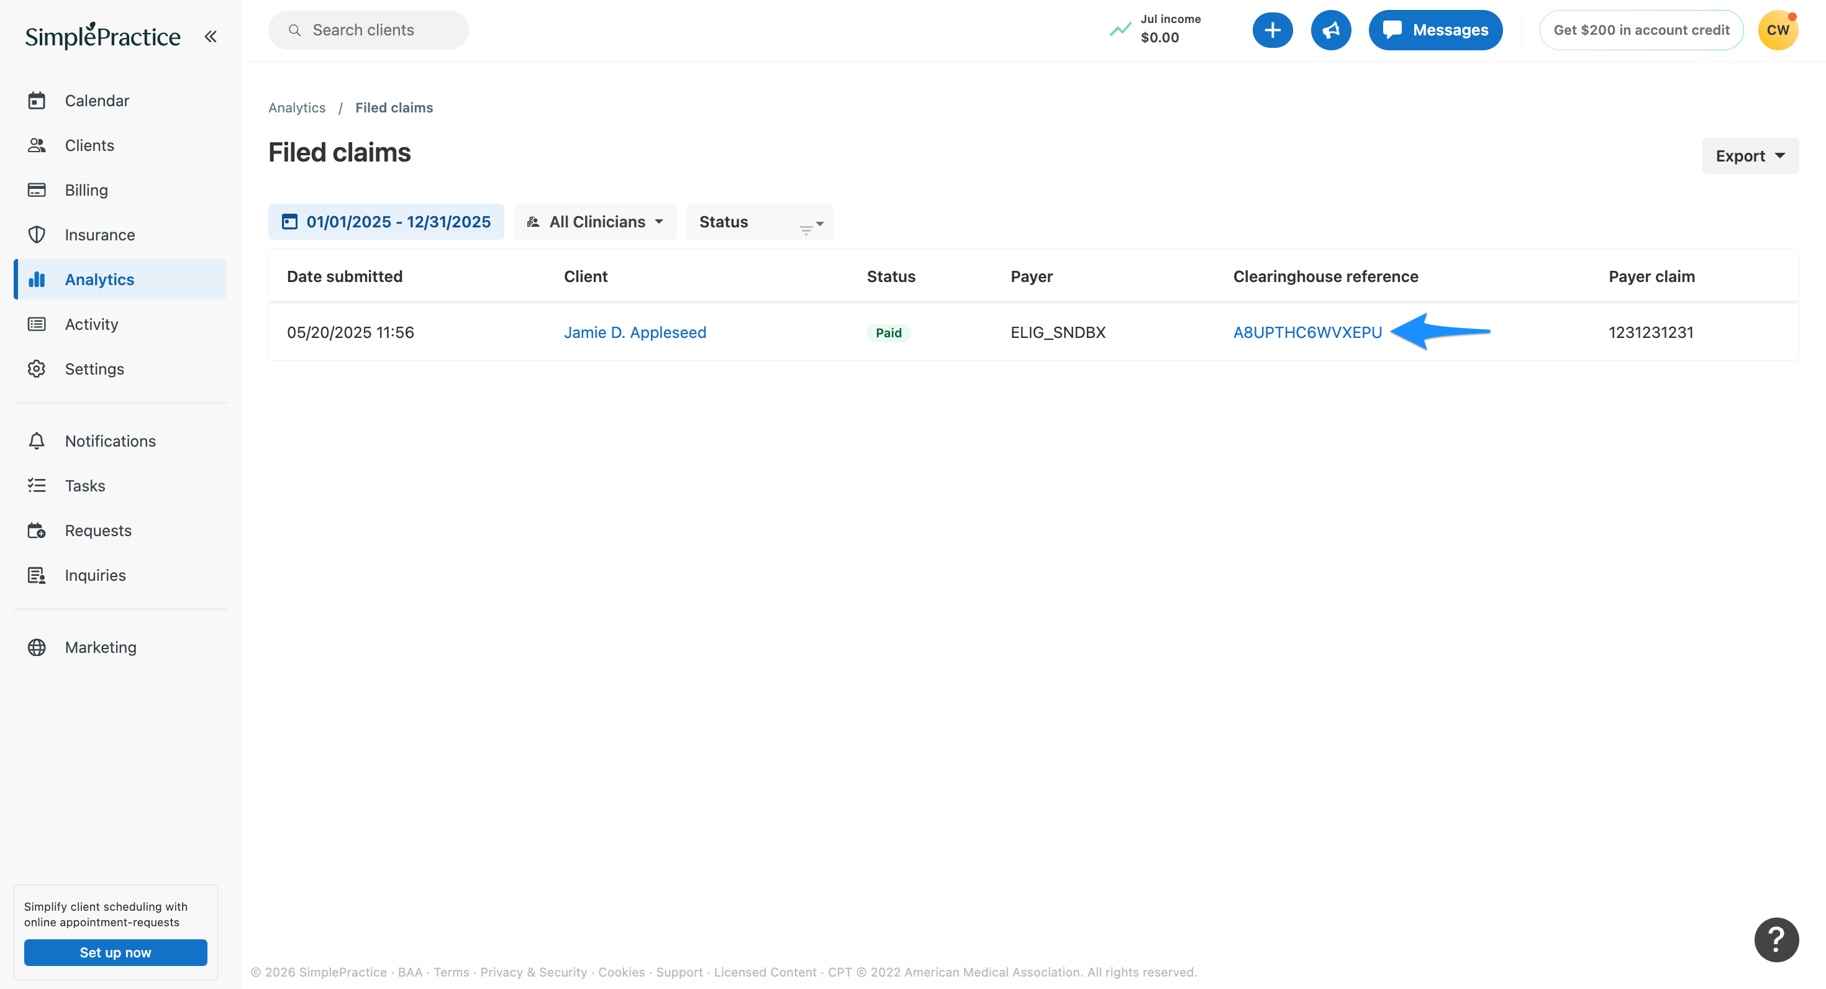The image size is (1826, 989).
Task: Open date range 01/01/2025 - 12/31/2025 picker
Action: (x=386, y=222)
